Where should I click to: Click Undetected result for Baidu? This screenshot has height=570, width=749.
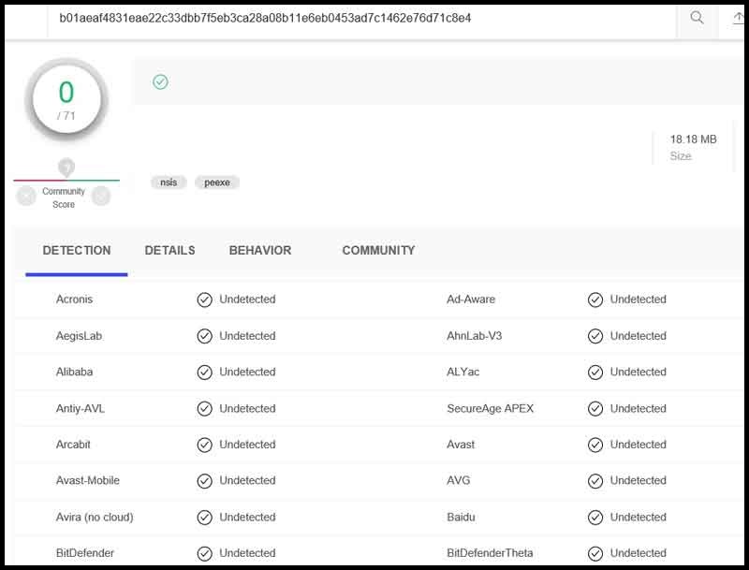tap(639, 517)
